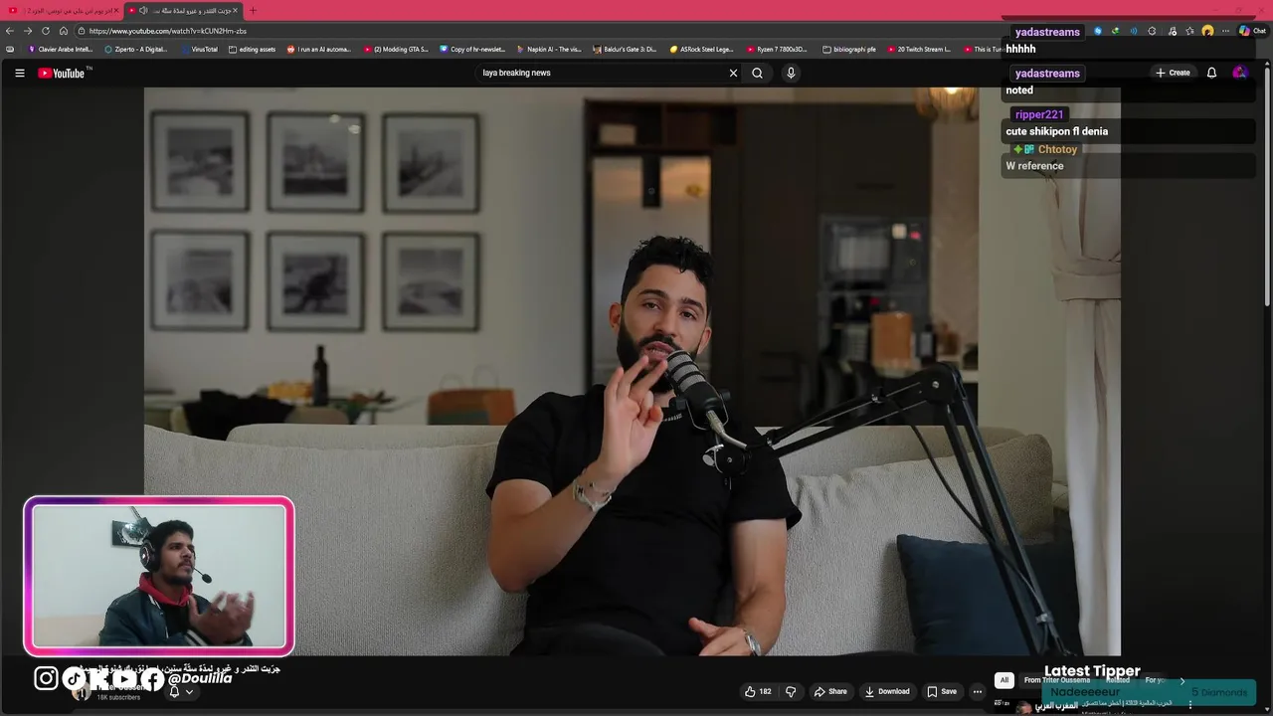Open '(2) Modding GTA S...' bookmark
This screenshot has height=716, width=1273.
pos(396,49)
